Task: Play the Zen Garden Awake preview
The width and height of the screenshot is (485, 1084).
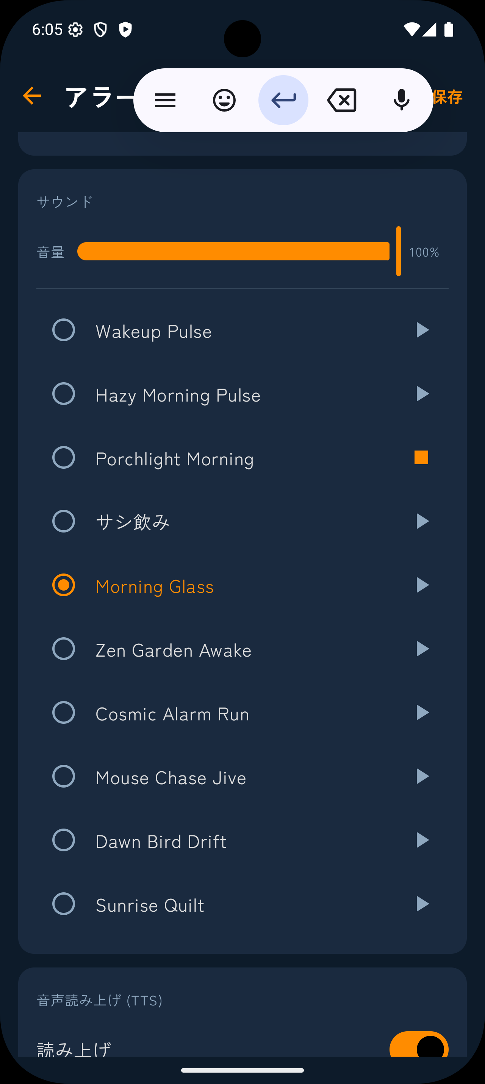Action: [x=422, y=649]
